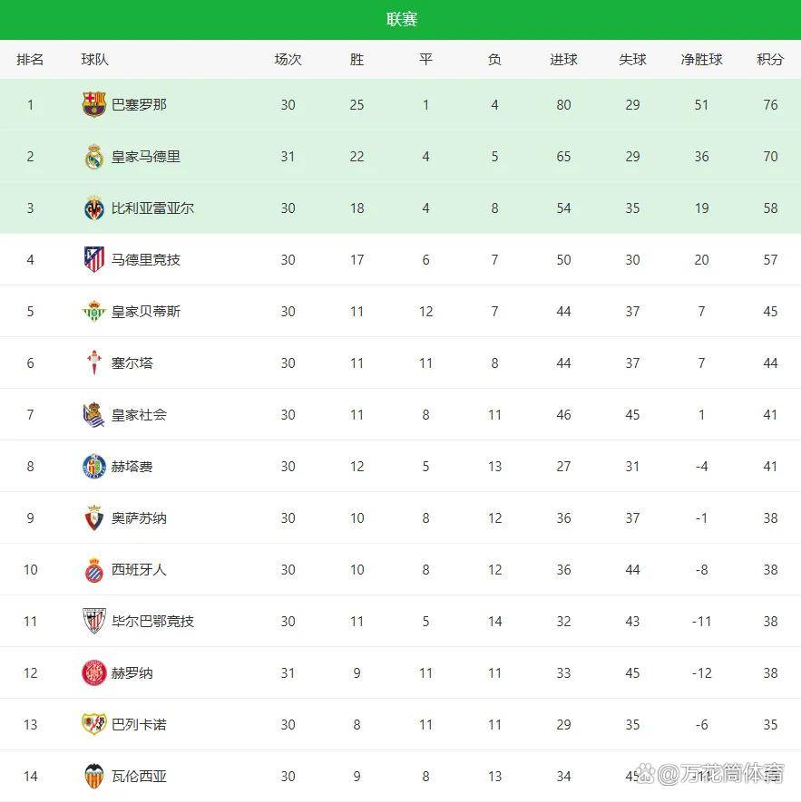The width and height of the screenshot is (801, 802).
Task: Click the Villarreal yellow crest icon
Action: (94, 208)
